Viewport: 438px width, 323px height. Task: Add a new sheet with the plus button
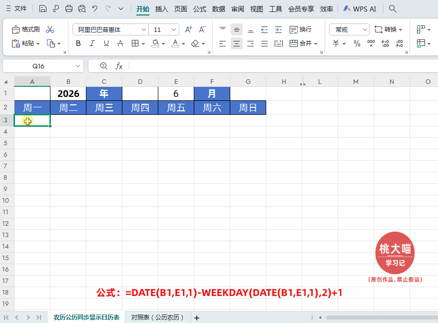196,318
